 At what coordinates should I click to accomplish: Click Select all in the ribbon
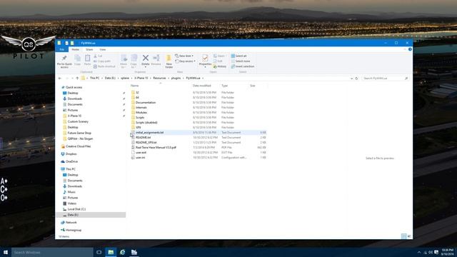tap(238, 56)
